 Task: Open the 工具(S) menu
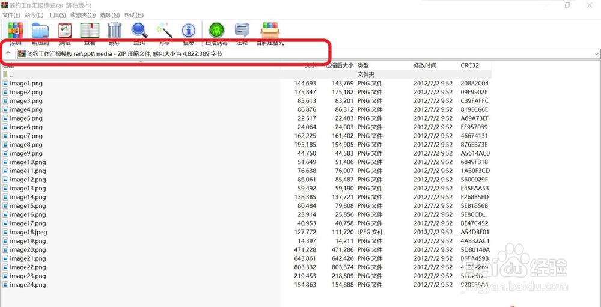(x=56, y=15)
